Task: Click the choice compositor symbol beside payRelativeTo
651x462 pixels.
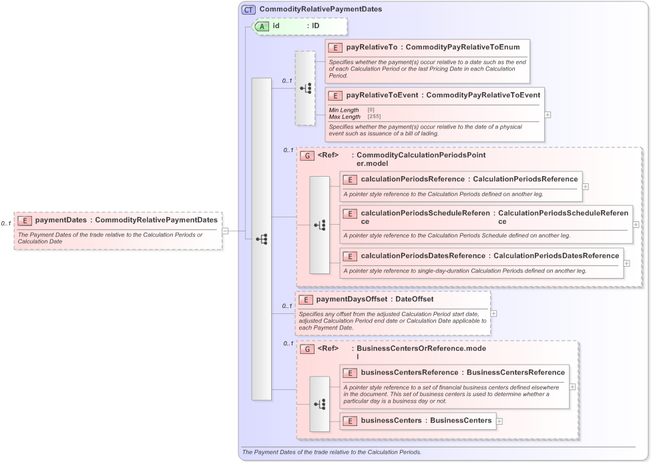Action: pos(305,88)
